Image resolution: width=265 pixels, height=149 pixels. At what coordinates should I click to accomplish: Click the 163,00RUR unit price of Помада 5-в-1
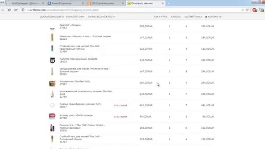pyautogui.click(x=146, y=128)
